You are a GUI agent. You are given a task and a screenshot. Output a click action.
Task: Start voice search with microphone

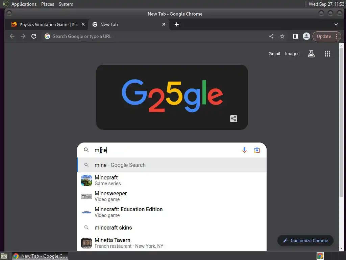point(244,150)
